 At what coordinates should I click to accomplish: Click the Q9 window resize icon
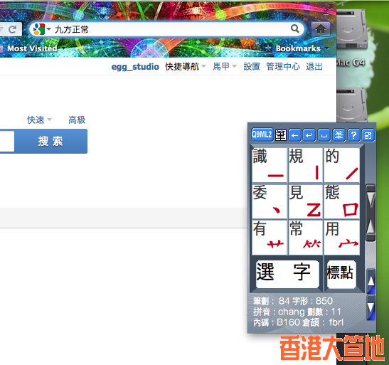368,135
